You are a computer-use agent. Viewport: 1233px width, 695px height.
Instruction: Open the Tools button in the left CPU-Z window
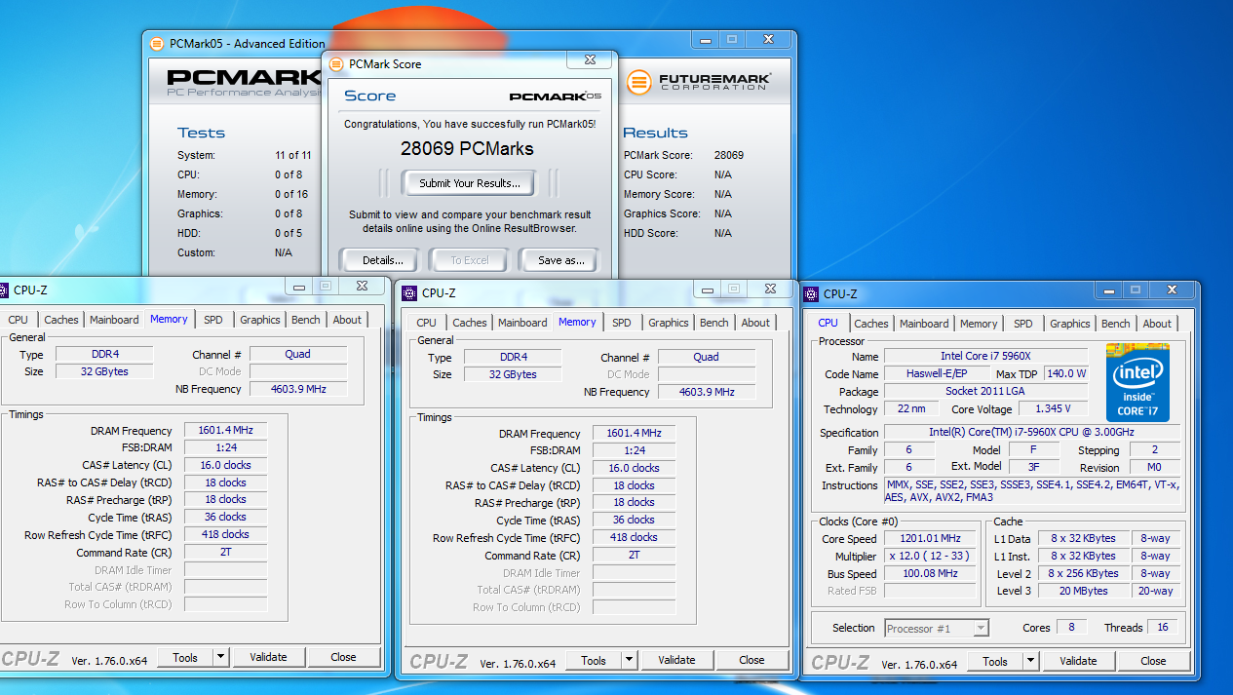(185, 657)
